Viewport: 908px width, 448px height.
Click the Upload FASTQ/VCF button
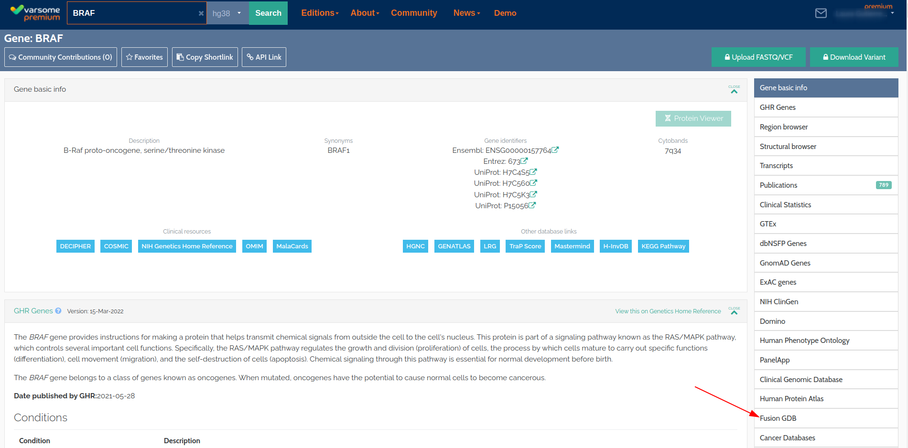758,57
